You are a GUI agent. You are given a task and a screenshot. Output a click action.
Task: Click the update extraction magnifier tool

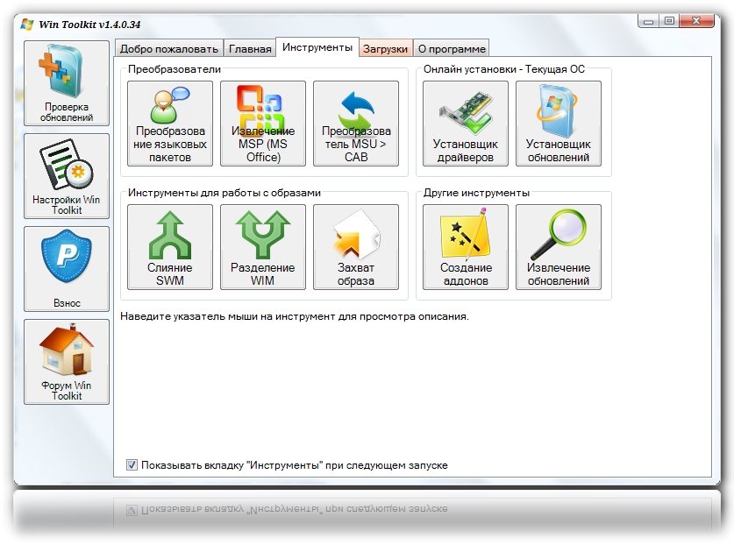pos(559,247)
